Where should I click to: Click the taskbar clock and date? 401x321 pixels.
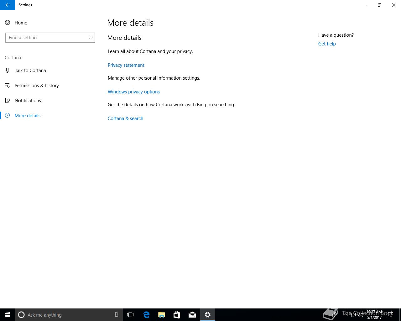pyautogui.click(x=374, y=315)
